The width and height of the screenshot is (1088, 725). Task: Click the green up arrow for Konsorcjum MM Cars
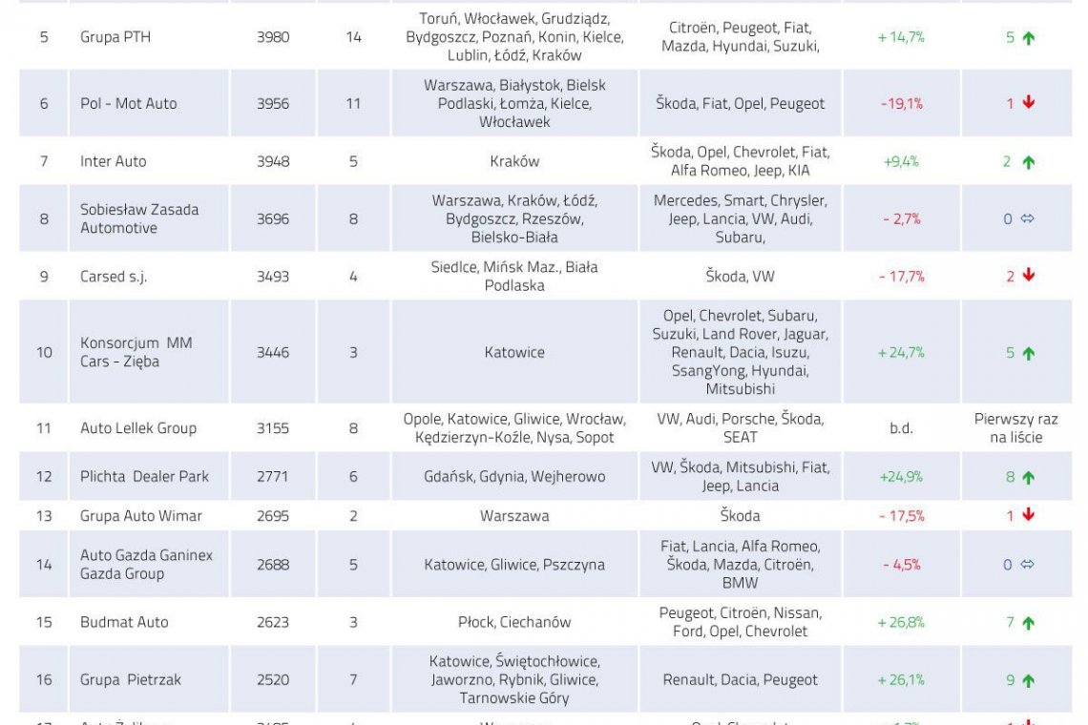1028,353
